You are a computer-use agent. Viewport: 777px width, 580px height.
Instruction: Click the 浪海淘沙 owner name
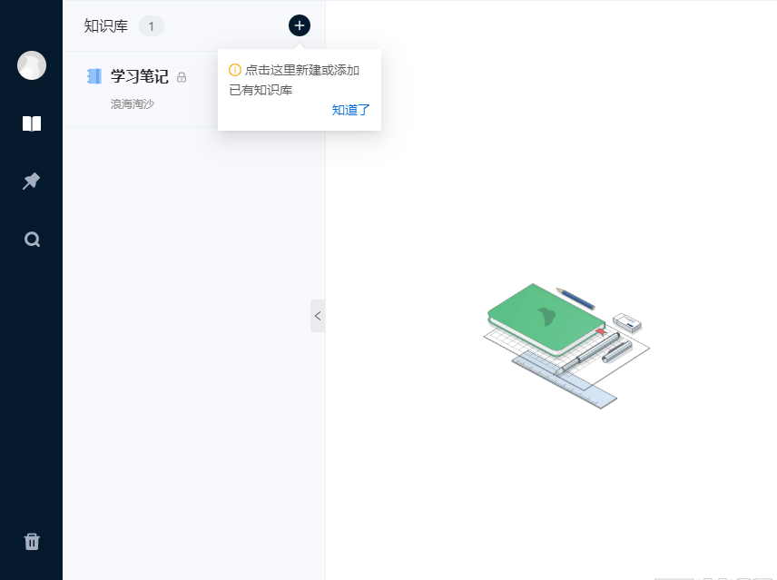coord(133,103)
